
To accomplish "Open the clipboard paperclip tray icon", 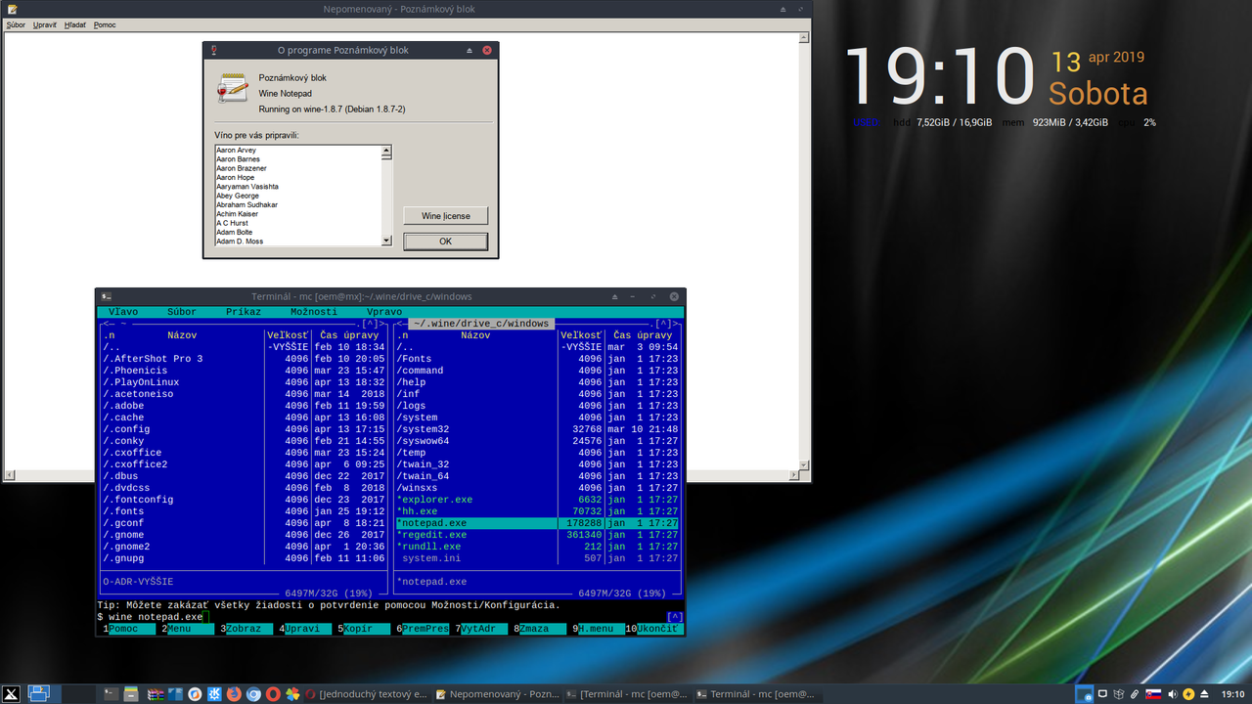I will tap(1135, 694).
